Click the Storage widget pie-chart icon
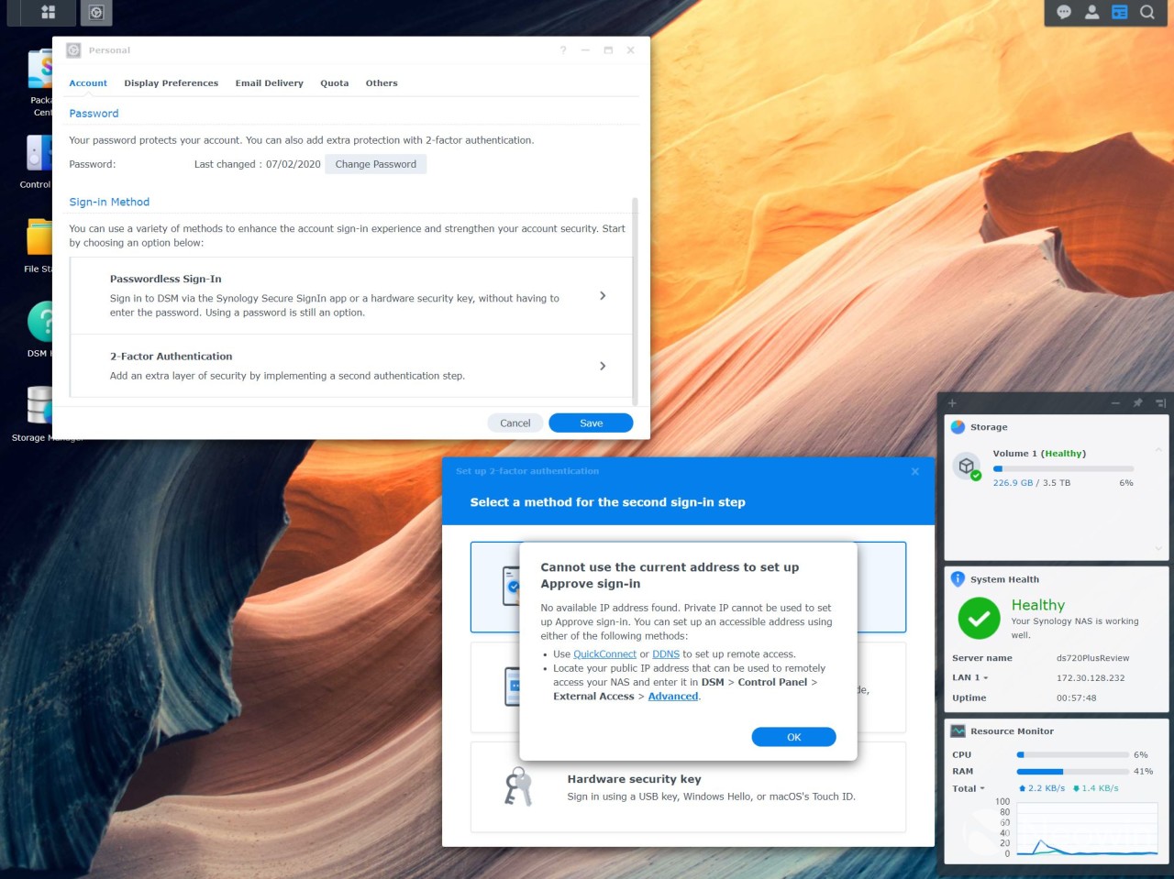This screenshot has width=1174, height=879. [958, 427]
